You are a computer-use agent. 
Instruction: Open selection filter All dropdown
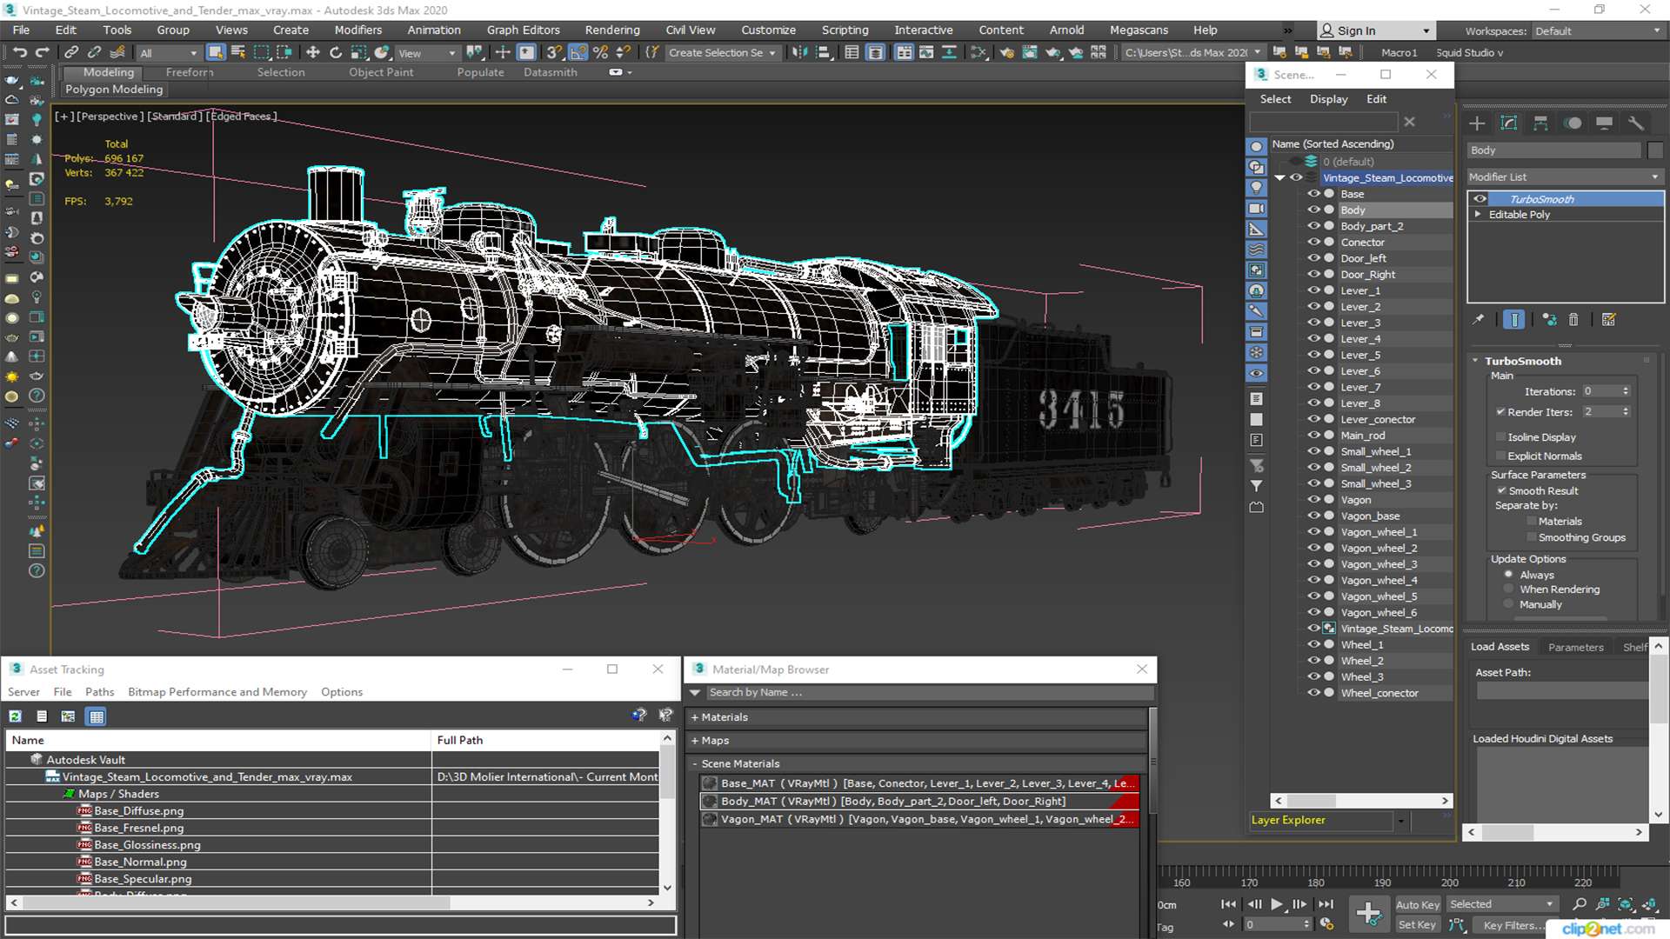[x=169, y=53]
